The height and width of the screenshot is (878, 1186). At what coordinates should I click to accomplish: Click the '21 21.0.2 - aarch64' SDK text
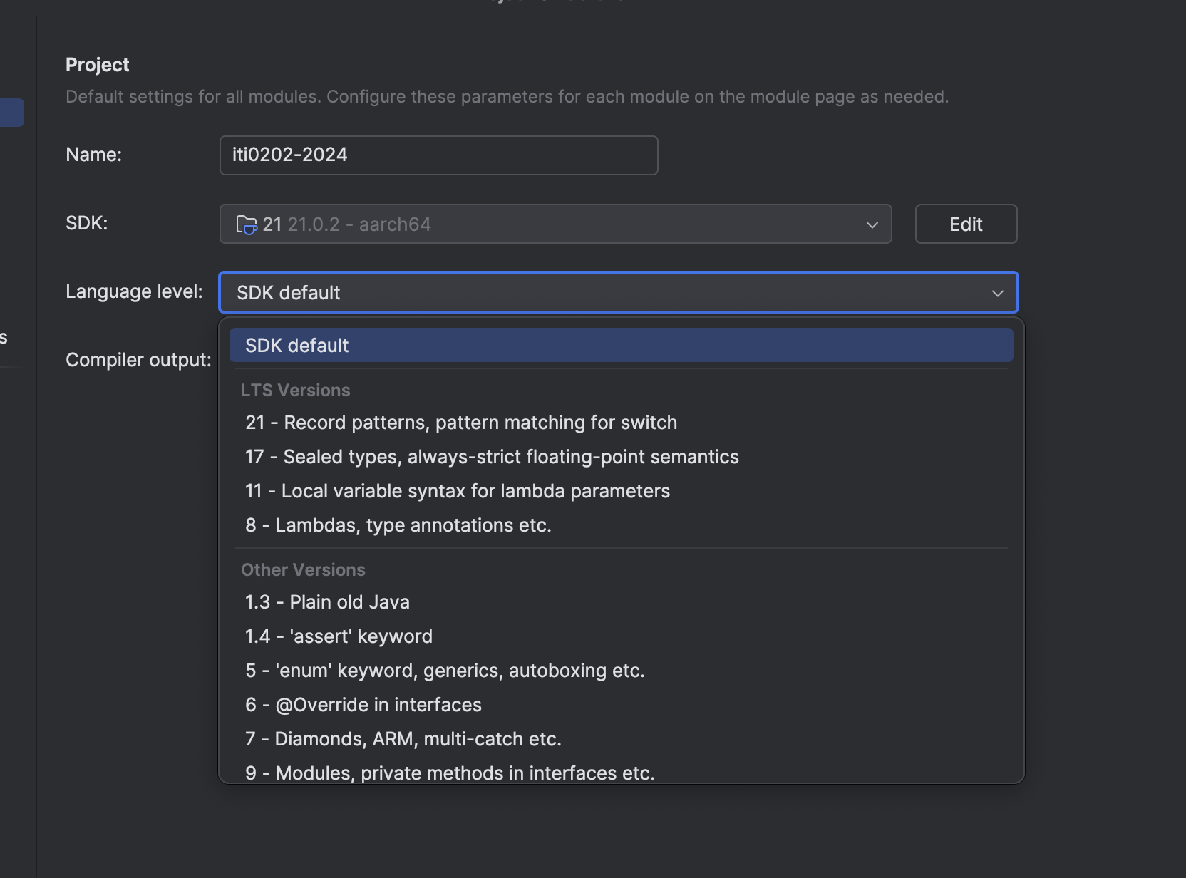point(346,224)
